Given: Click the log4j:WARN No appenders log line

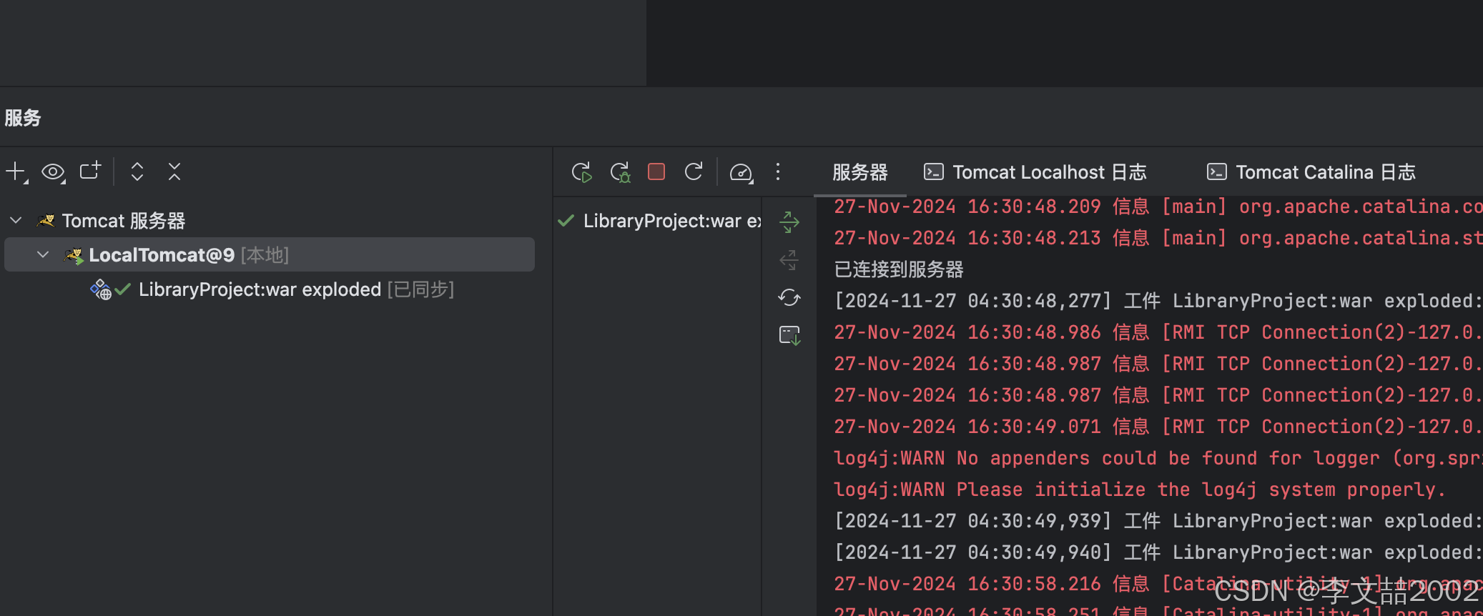Looking at the screenshot, I should (1158, 458).
